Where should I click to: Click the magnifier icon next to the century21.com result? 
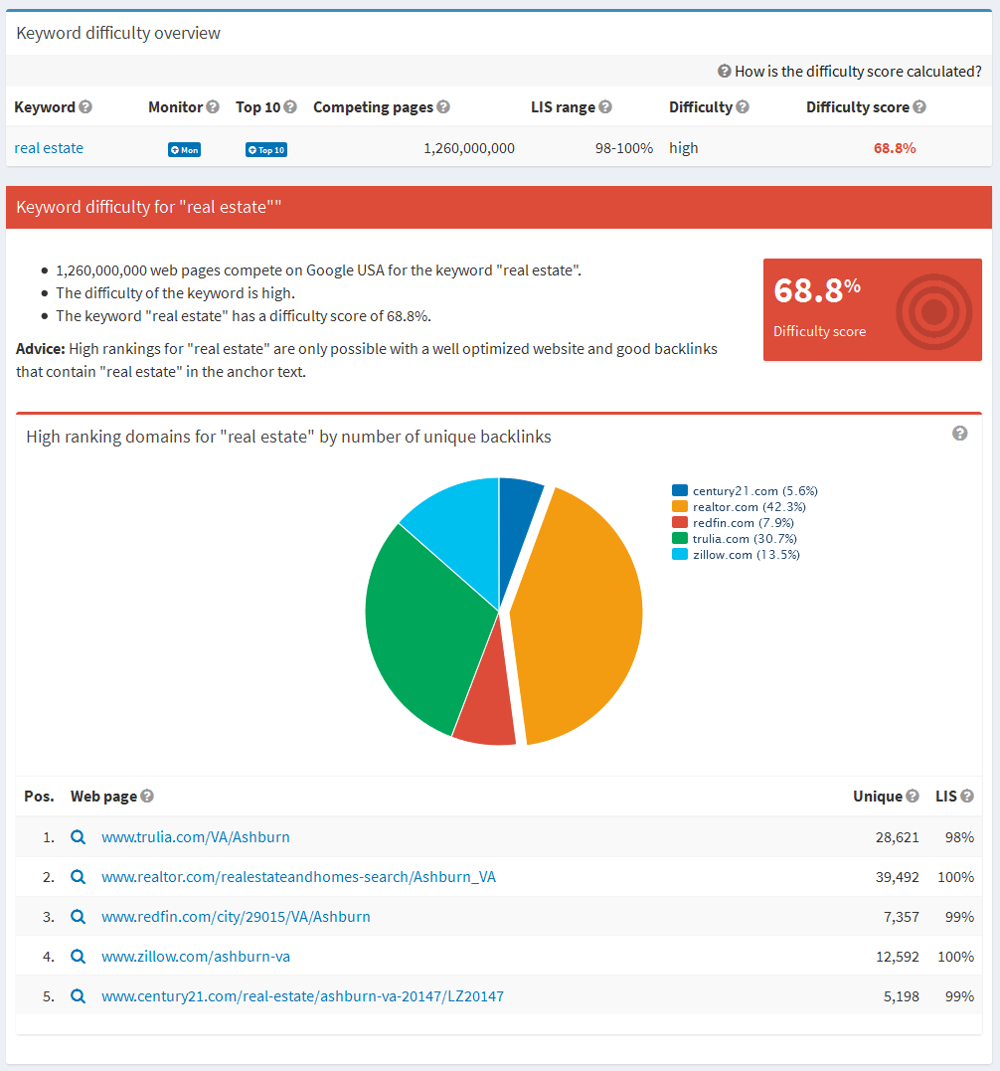(79, 995)
